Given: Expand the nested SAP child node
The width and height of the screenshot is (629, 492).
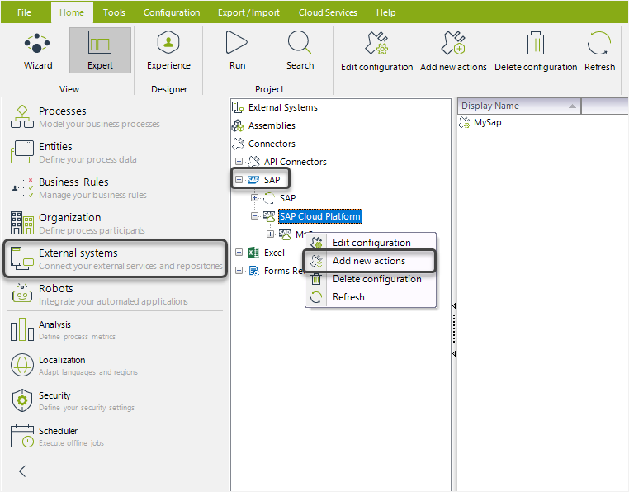Looking at the screenshot, I should (254, 198).
